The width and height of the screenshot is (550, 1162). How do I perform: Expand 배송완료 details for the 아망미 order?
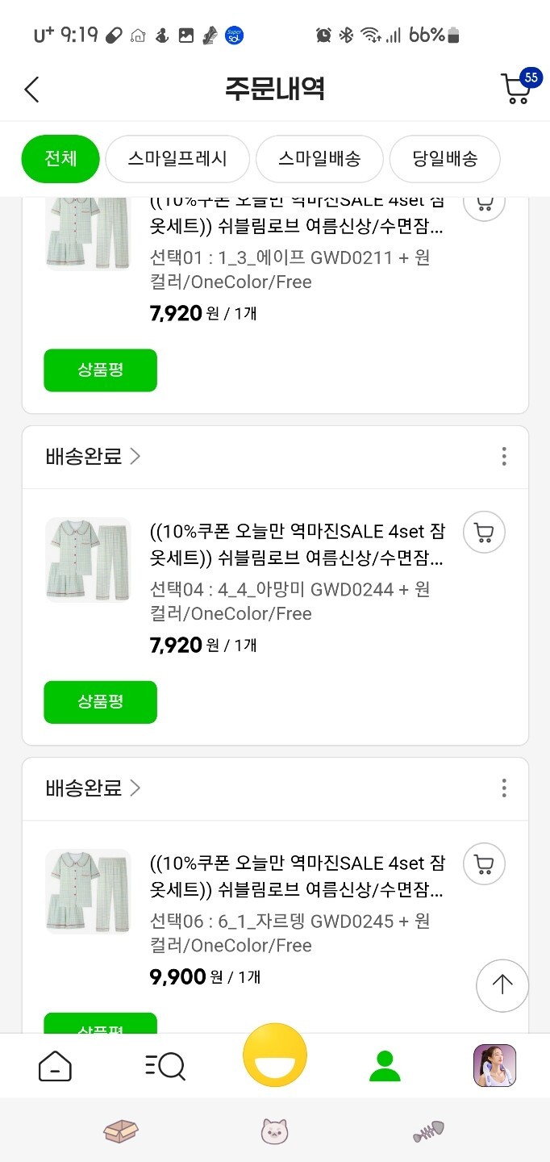coord(94,457)
